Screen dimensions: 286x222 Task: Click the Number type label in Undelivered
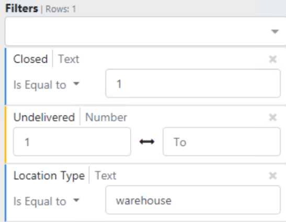pyautogui.click(x=106, y=117)
